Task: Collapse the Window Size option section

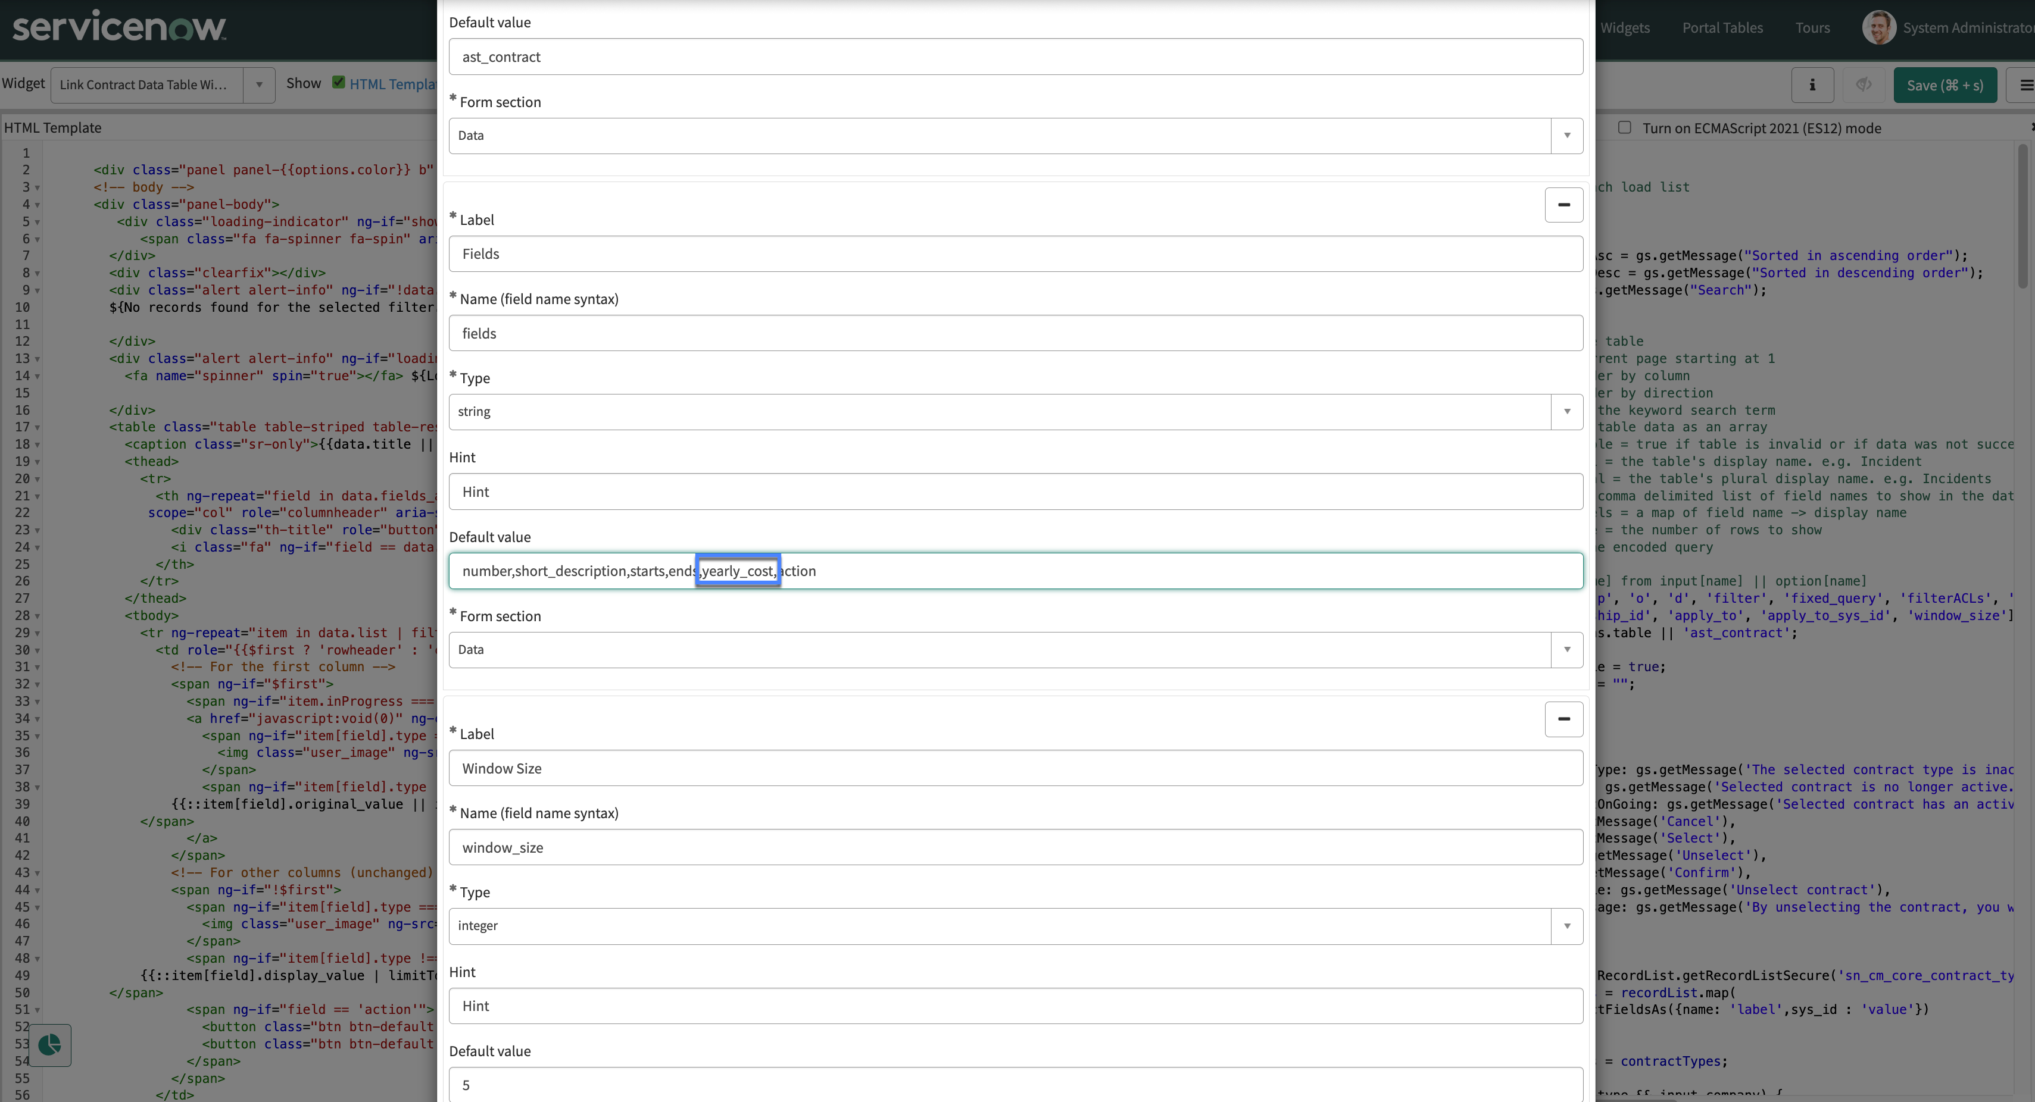Action: [x=1563, y=718]
